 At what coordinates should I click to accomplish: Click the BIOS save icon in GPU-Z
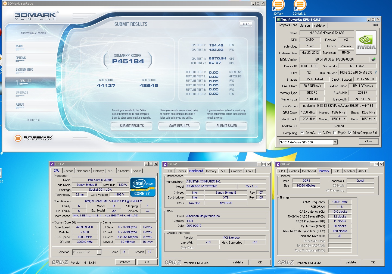tap(374, 59)
